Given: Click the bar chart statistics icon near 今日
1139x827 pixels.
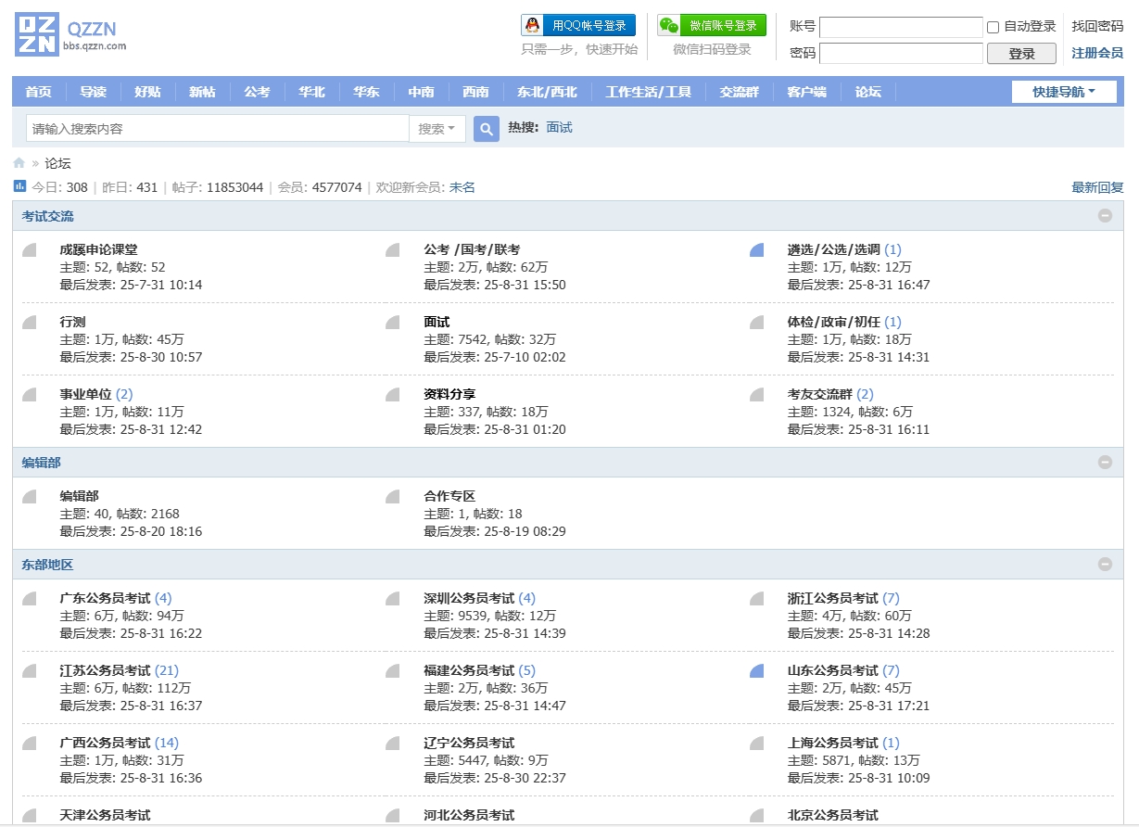Looking at the screenshot, I should point(18,186).
